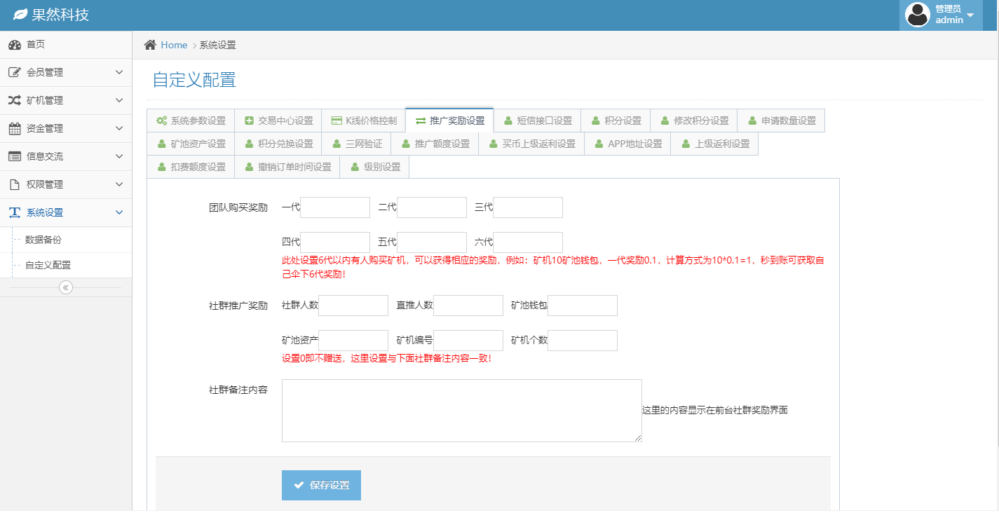Click the 团队购买奖励 label
This screenshot has height=513, width=999.
(238, 207)
